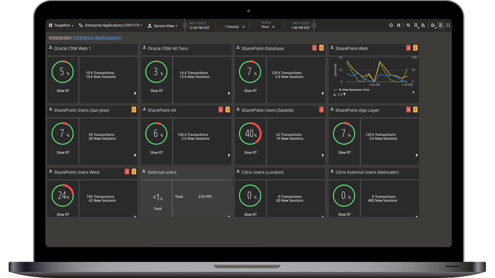Open the page preview icon
The width and height of the screenshot is (495, 278).
tap(423, 25)
